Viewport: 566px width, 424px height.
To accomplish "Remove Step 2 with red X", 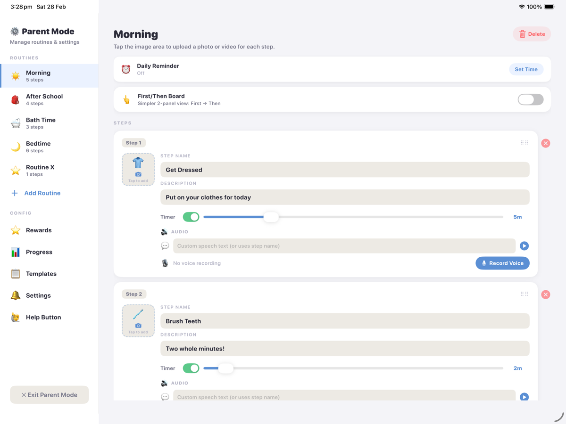I will [x=546, y=294].
